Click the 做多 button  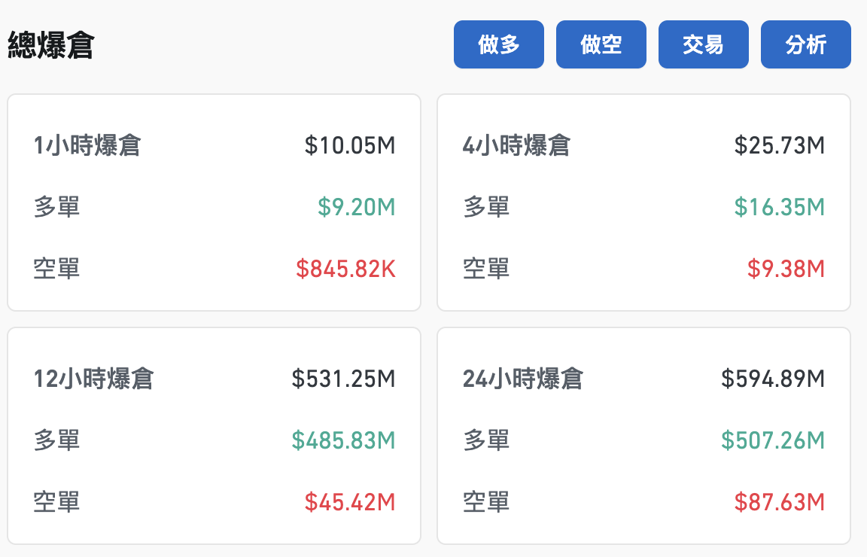[498, 44]
